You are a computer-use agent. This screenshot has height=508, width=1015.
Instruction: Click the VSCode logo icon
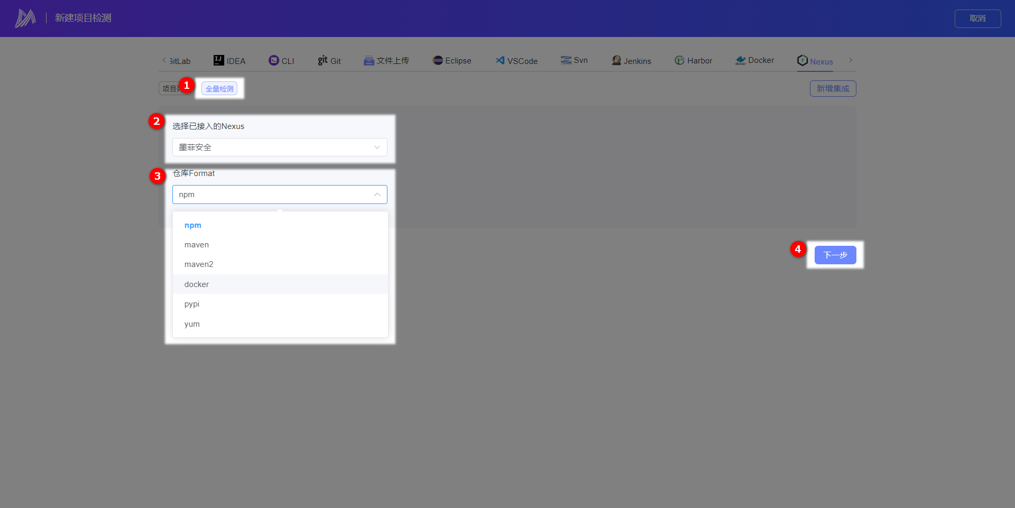[x=500, y=60]
